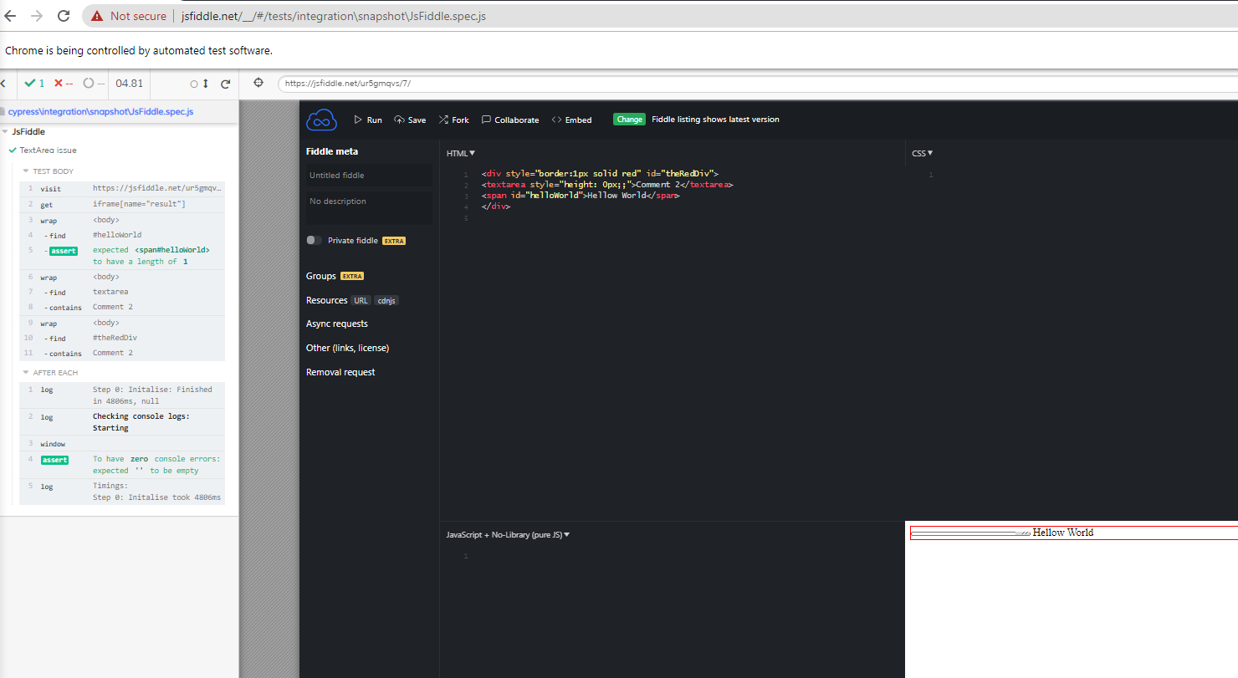
Task: Open the JavaScript + No-Library language selector
Action: pos(507,534)
